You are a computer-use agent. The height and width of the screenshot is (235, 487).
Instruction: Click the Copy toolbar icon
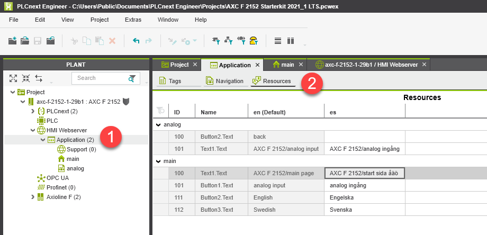pyautogui.click(x=87, y=41)
